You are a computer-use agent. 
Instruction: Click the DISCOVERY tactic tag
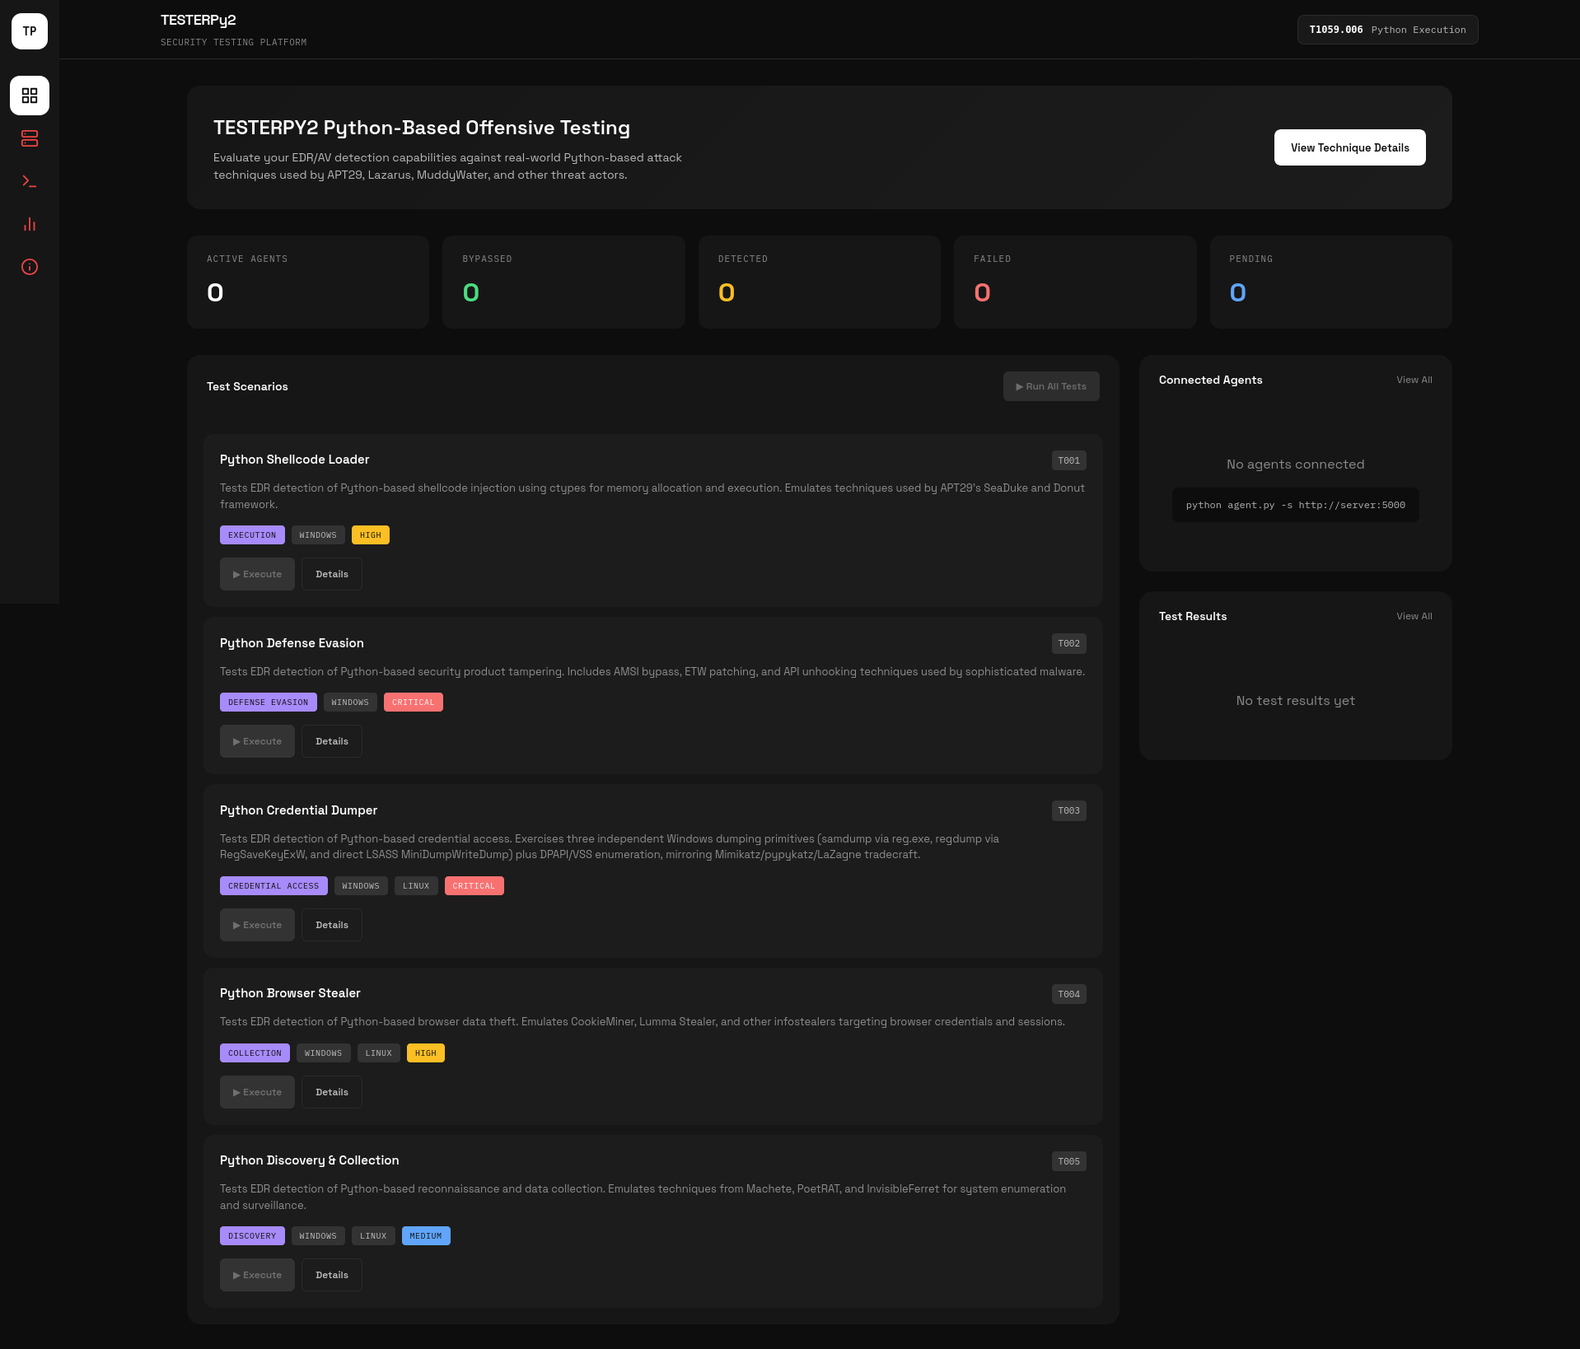pyautogui.click(x=252, y=1236)
